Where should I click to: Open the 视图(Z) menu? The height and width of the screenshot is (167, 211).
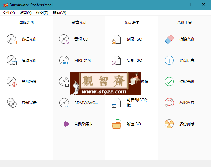[42, 13]
